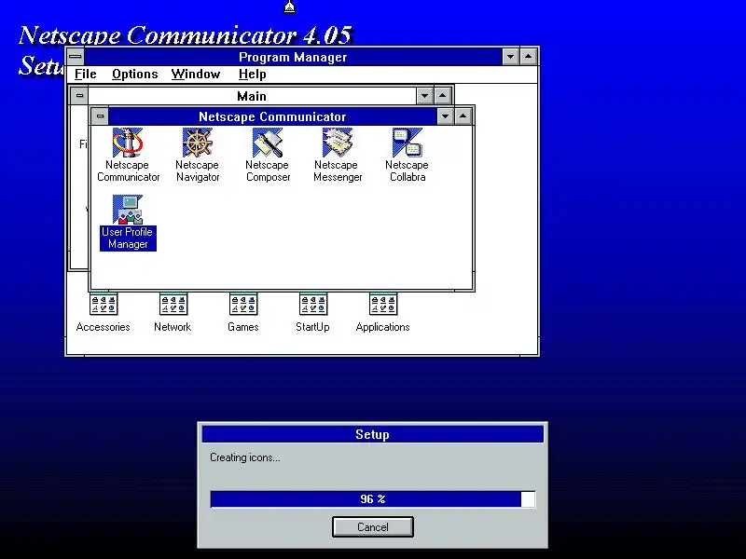Open Program Manager's control menu box

pyautogui.click(x=76, y=57)
